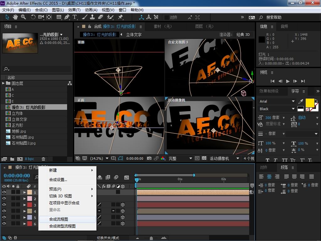
Task: Click the AE CC composition thumbnail
Action: (20, 43)
